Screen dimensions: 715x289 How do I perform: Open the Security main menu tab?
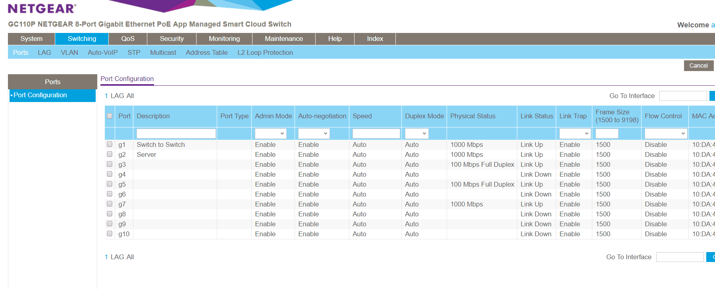(x=172, y=39)
